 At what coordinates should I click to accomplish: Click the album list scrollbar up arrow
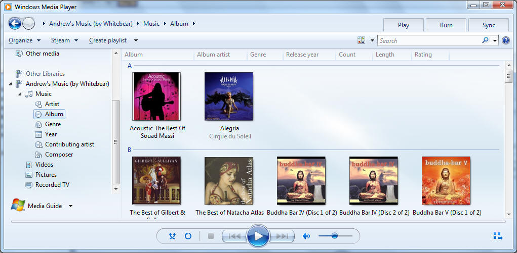click(x=508, y=65)
